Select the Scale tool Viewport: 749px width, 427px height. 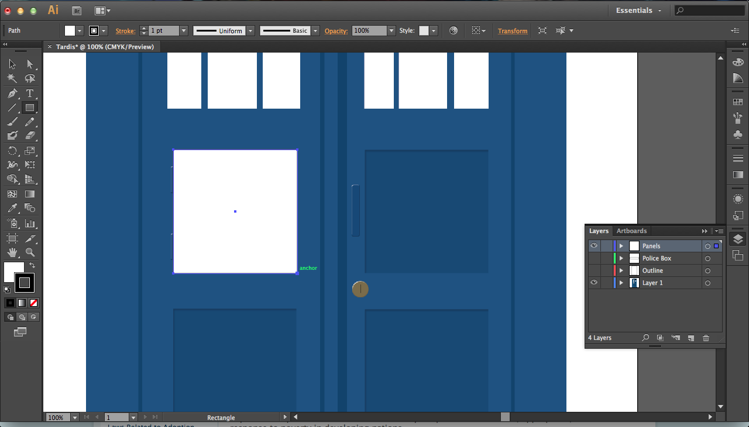30,151
